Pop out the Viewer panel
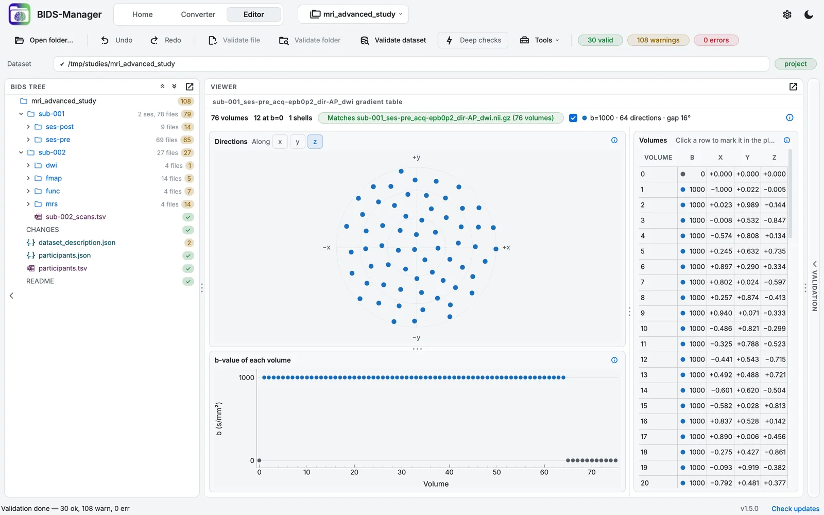The height and width of the screenshot is (515, 824). [x=793, y=87]
